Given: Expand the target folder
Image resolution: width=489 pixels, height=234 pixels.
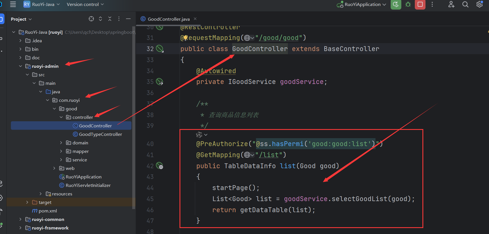Looking at the screenshot, I should [x=27, y=202].
